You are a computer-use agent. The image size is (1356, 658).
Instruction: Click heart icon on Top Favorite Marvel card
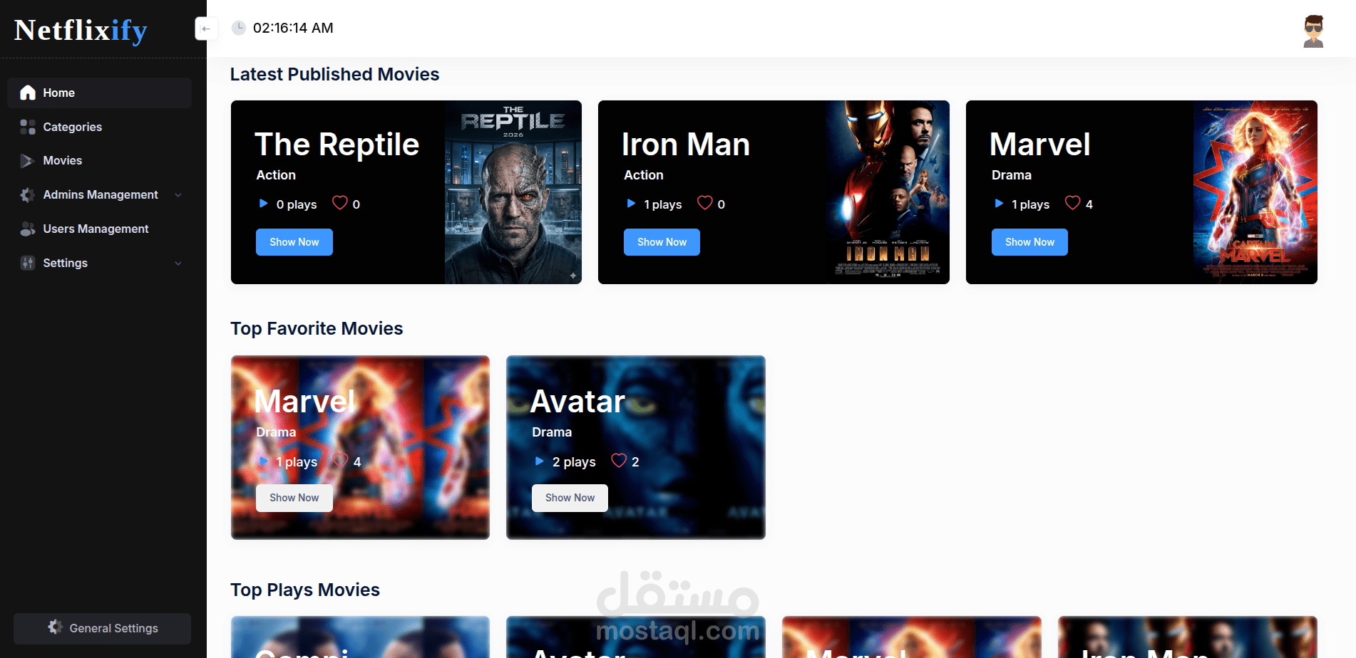341,461
